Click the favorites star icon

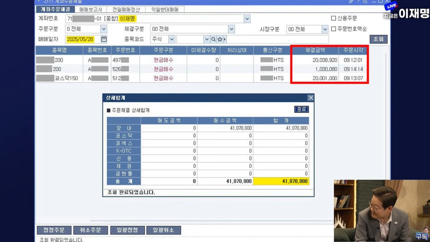click(220, 39)
